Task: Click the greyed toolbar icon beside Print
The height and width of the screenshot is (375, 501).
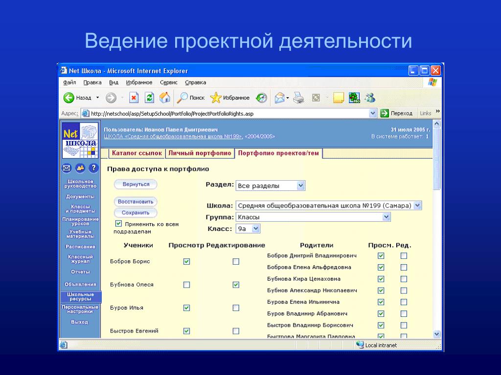Action: [x=316, y=98]
